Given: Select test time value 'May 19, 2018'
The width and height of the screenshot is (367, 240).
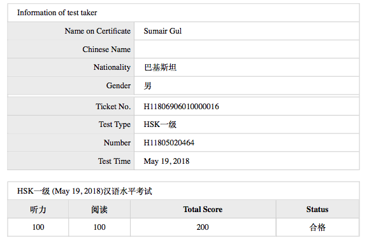Looking at the screenshot, I should (x=167, y=161).
